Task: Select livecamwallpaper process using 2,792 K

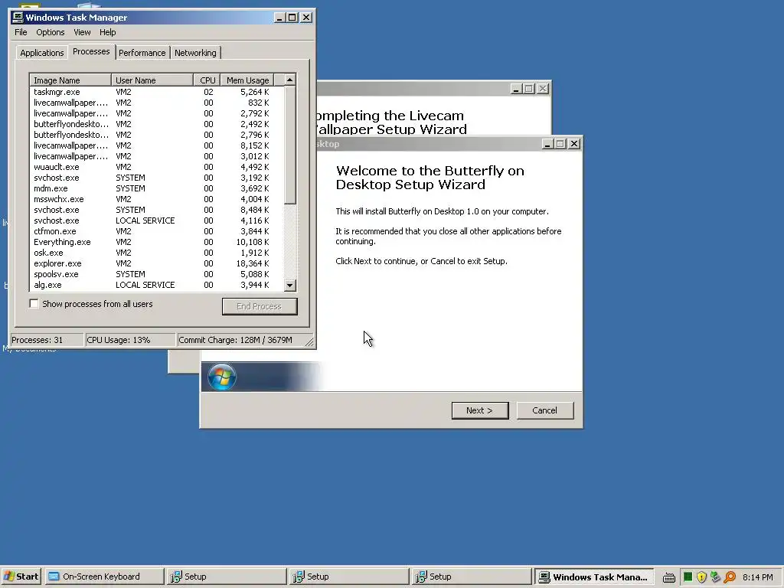Action: pos(156,113)
